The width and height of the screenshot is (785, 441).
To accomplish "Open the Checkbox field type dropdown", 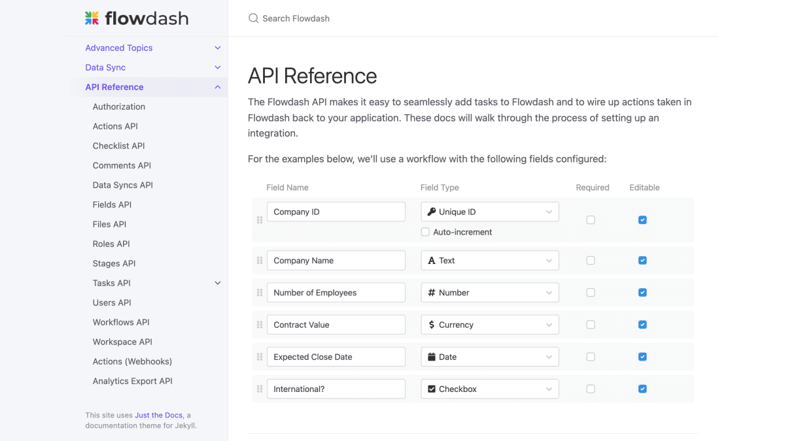I will point(490,389).
